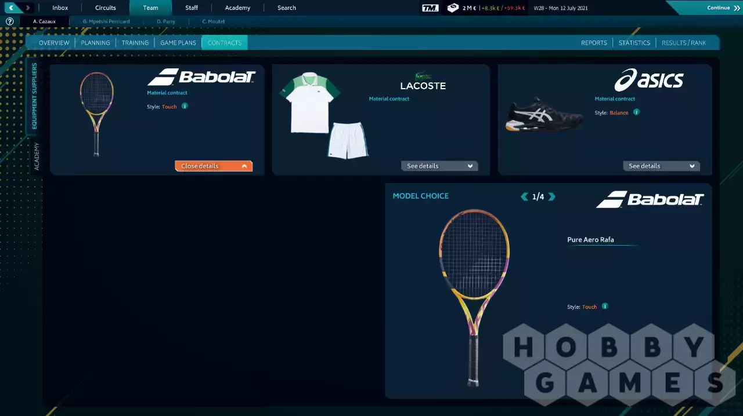Go to next racket model
Viewport: 743px width, 416px height.
click(x=552, y=197)
